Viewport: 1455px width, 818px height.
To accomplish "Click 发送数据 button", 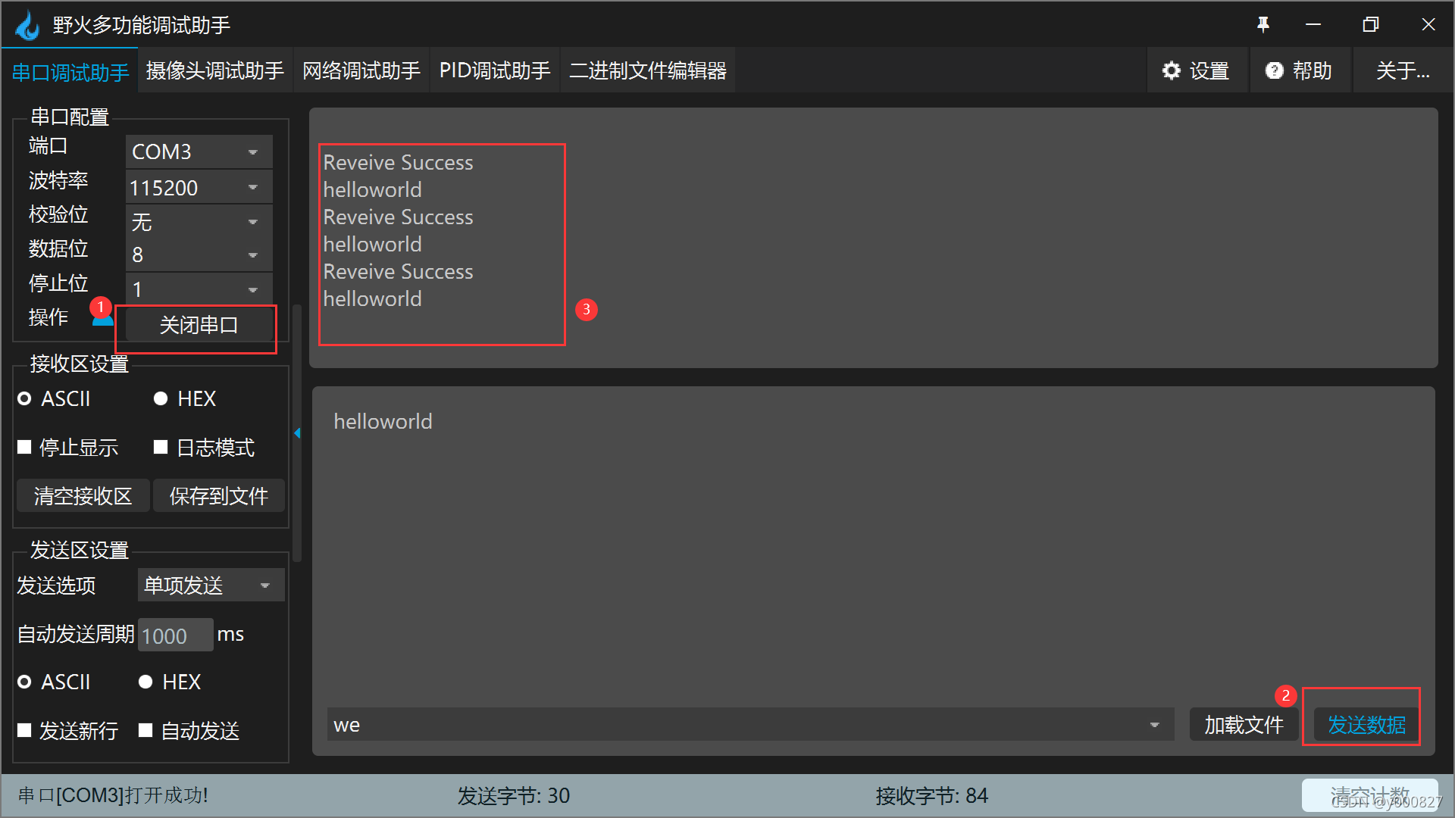I will [x=1366, y=725].
